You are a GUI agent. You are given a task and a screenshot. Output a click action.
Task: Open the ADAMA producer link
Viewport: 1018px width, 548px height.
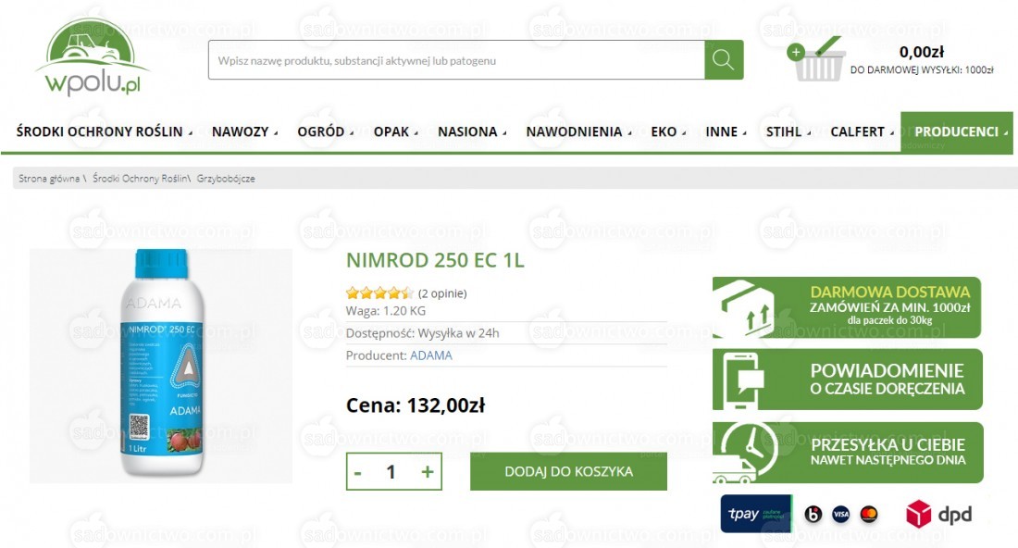click(431, 355)
